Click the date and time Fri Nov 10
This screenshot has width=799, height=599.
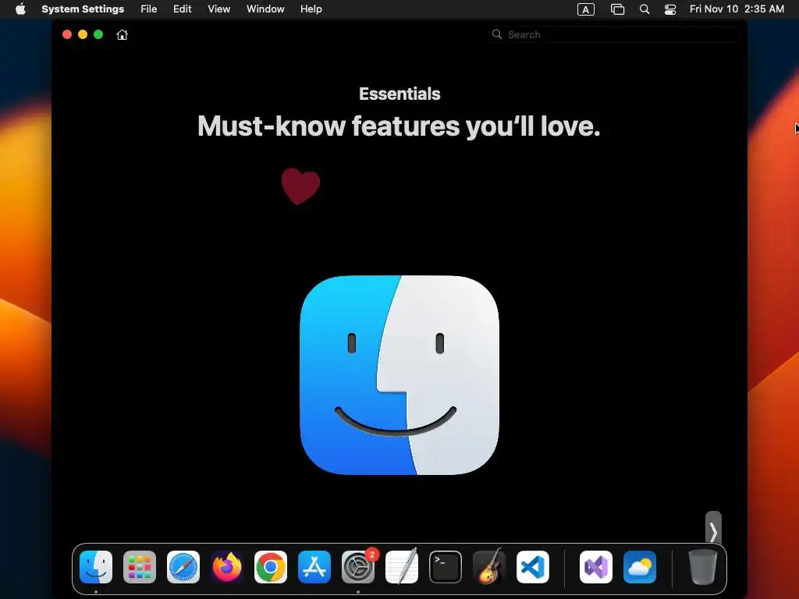(x=737, y=9)
